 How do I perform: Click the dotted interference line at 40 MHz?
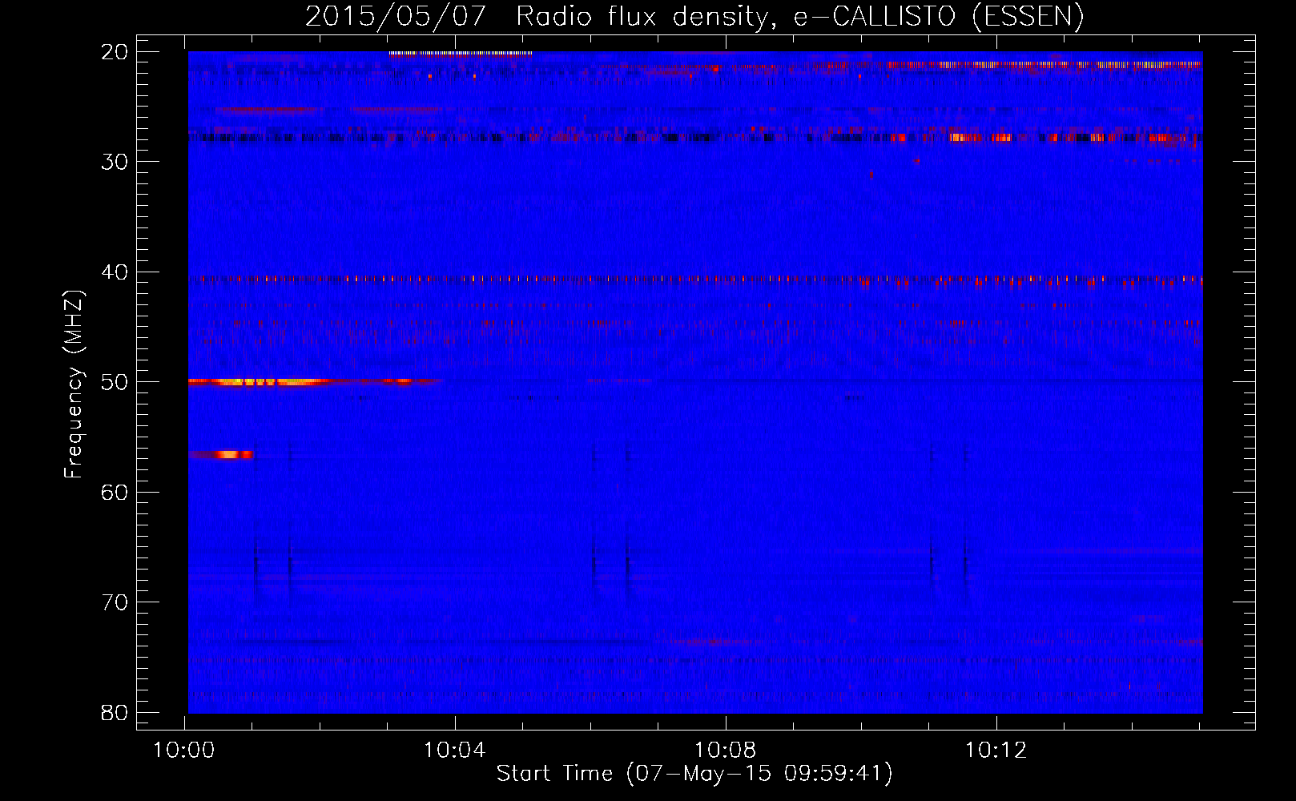(x=695, y=280)
